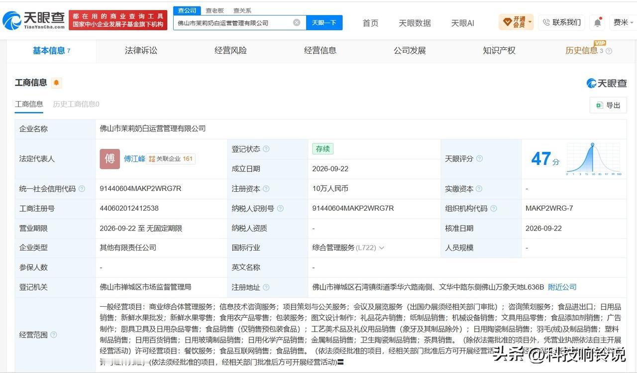Click the 10万人民币 registered capital value
The width and height of the screenshot is (637, 373).
[x=330, y=189]
